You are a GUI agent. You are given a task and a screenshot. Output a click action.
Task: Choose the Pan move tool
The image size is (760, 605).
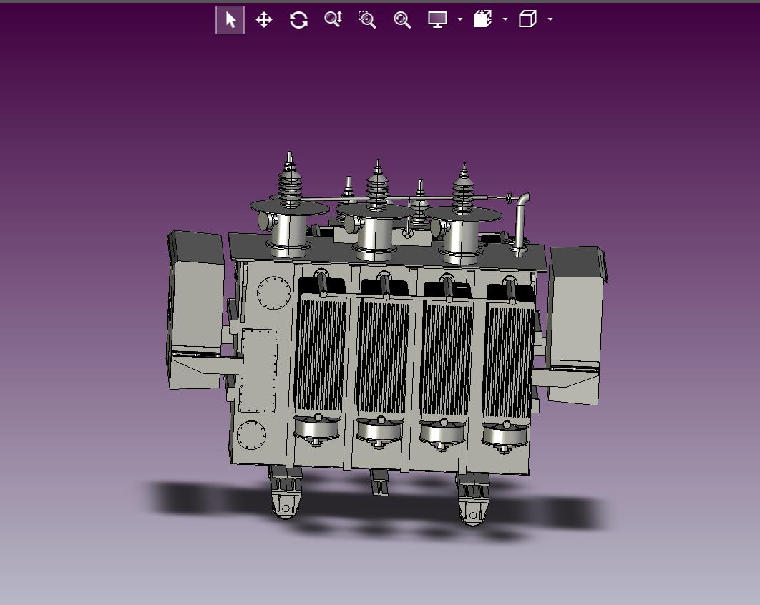click(263, 20)
